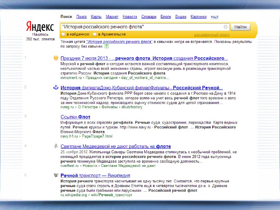Open the riverfleet 'Новости' breadcrumb link
This screenshot has width=280, height=210.
pyautogui.click(x=90, y=166)
